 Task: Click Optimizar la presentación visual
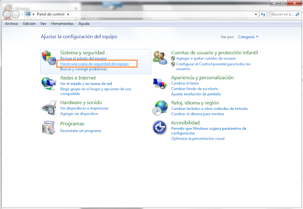tap(198, 139)
